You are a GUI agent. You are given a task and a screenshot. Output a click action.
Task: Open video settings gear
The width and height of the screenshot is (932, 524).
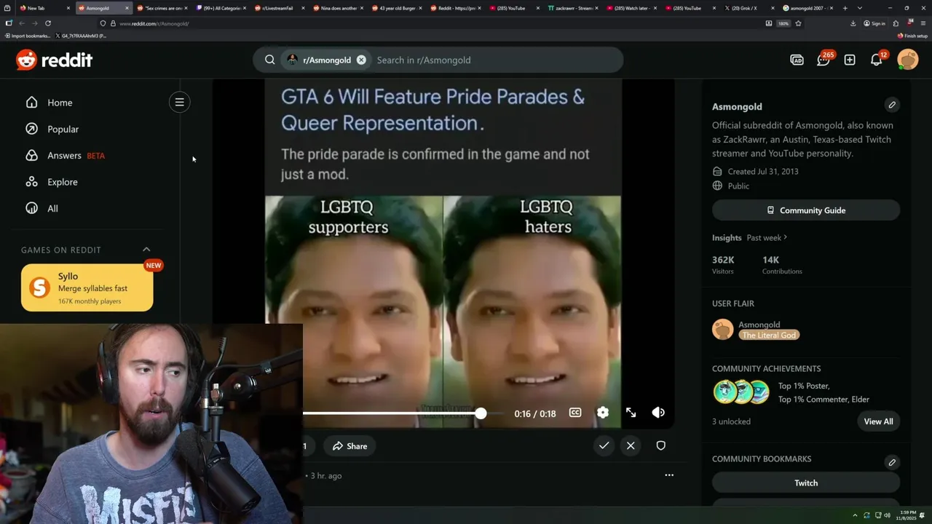[603, 413]
